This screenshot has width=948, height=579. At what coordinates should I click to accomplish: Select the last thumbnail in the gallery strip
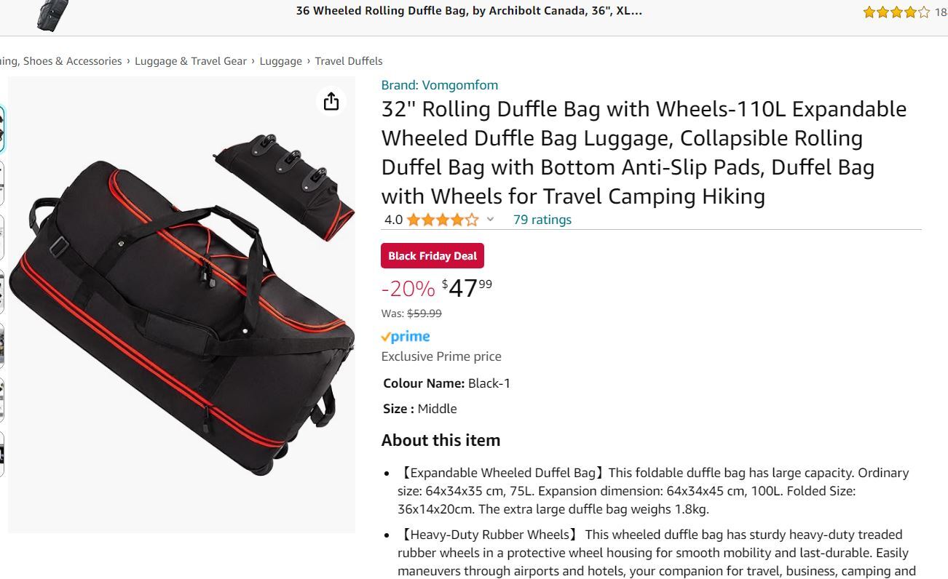(1, 454)
